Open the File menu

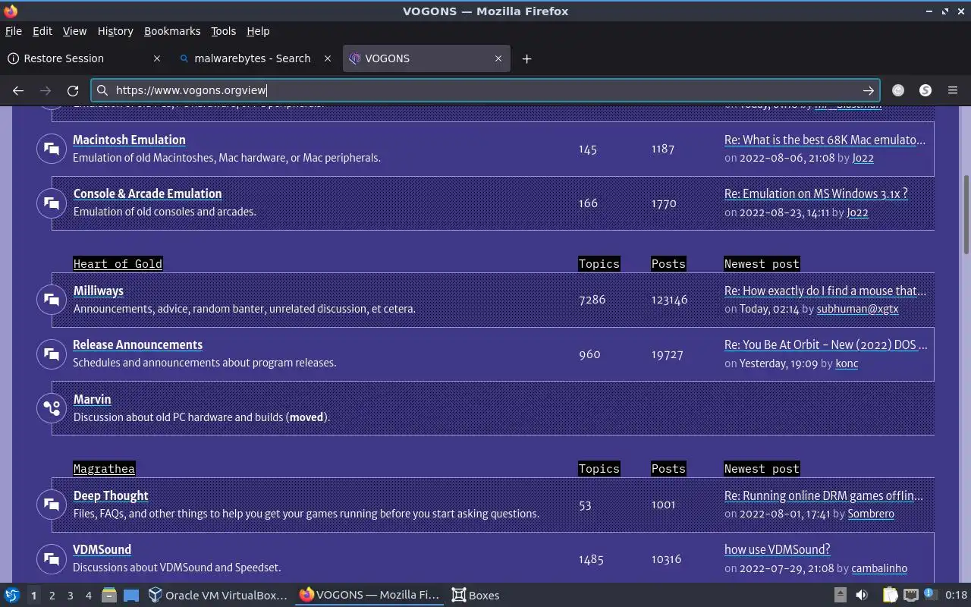click(14, 31)
